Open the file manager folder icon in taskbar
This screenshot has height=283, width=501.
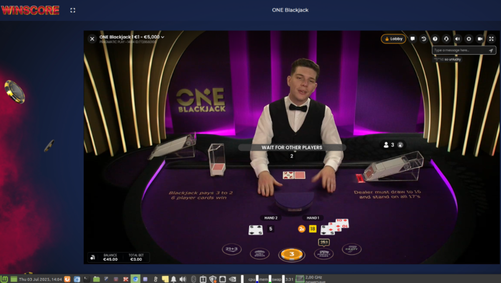(x=96, y=279)
